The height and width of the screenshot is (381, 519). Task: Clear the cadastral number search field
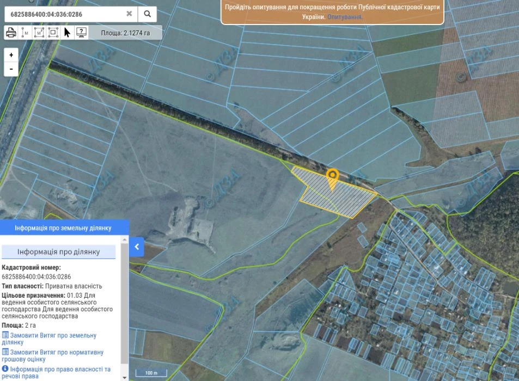129,14
